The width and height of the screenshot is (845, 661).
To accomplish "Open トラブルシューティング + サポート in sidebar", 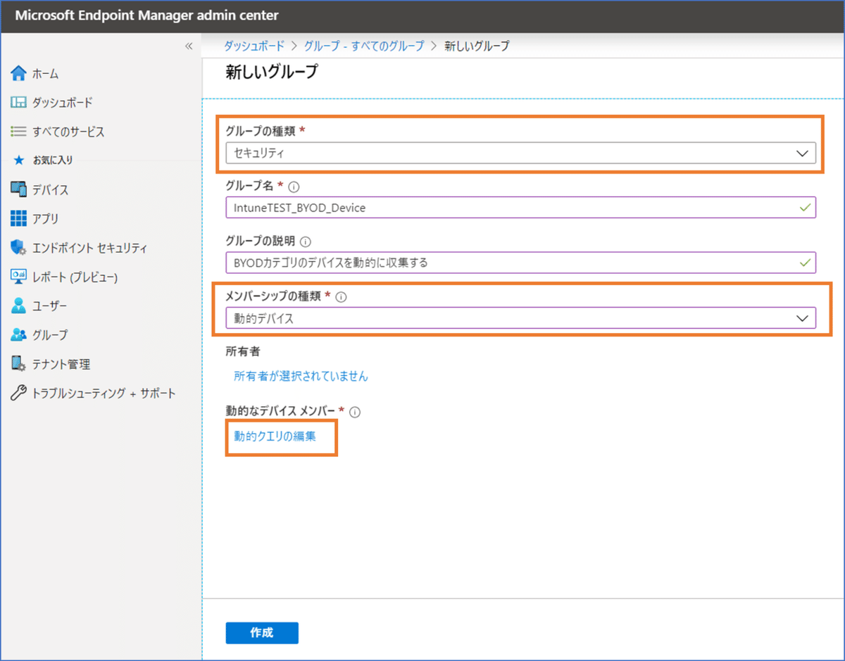I will pyautogui.click(x=104, y=394).
